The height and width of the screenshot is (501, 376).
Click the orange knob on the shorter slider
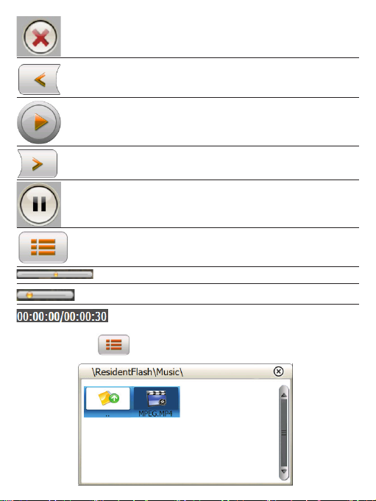[29, 295]
